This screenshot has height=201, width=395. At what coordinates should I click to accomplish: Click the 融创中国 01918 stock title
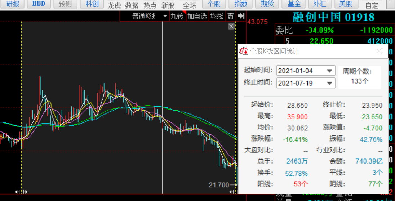coord(333,17)
